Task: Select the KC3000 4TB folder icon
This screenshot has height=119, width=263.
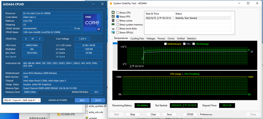Action: pos(59,114)
